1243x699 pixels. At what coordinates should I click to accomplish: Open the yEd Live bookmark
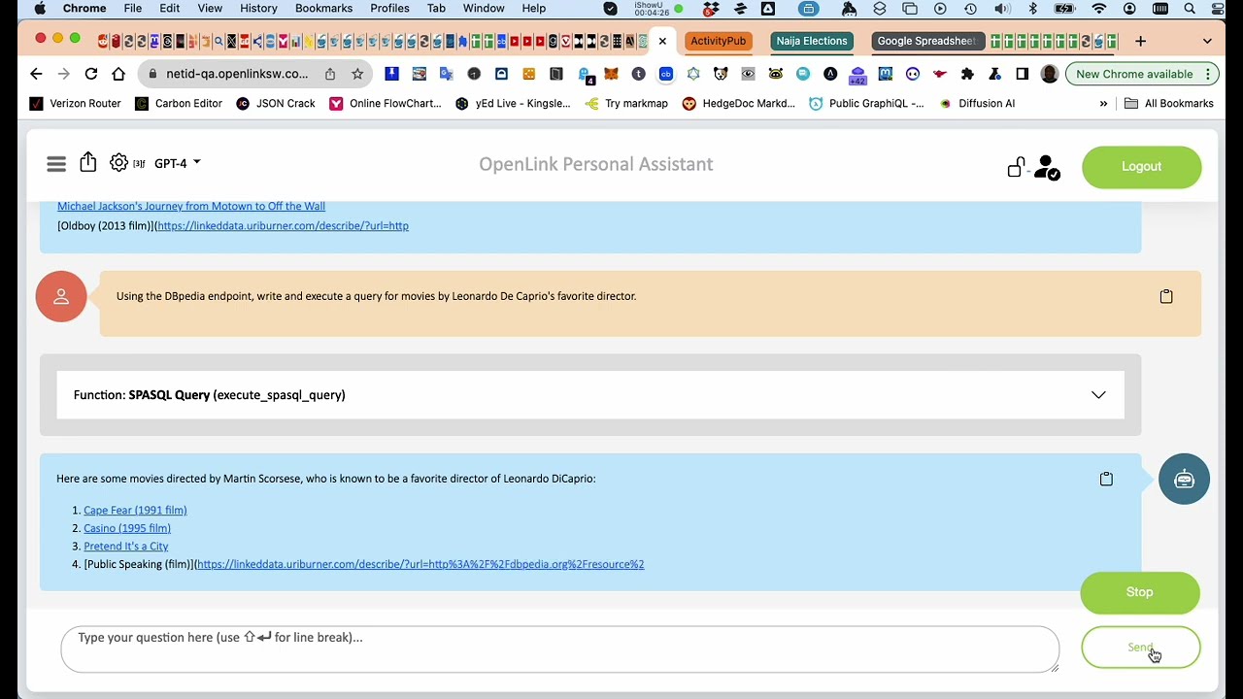pyautogui.click(x=513, y=103)
